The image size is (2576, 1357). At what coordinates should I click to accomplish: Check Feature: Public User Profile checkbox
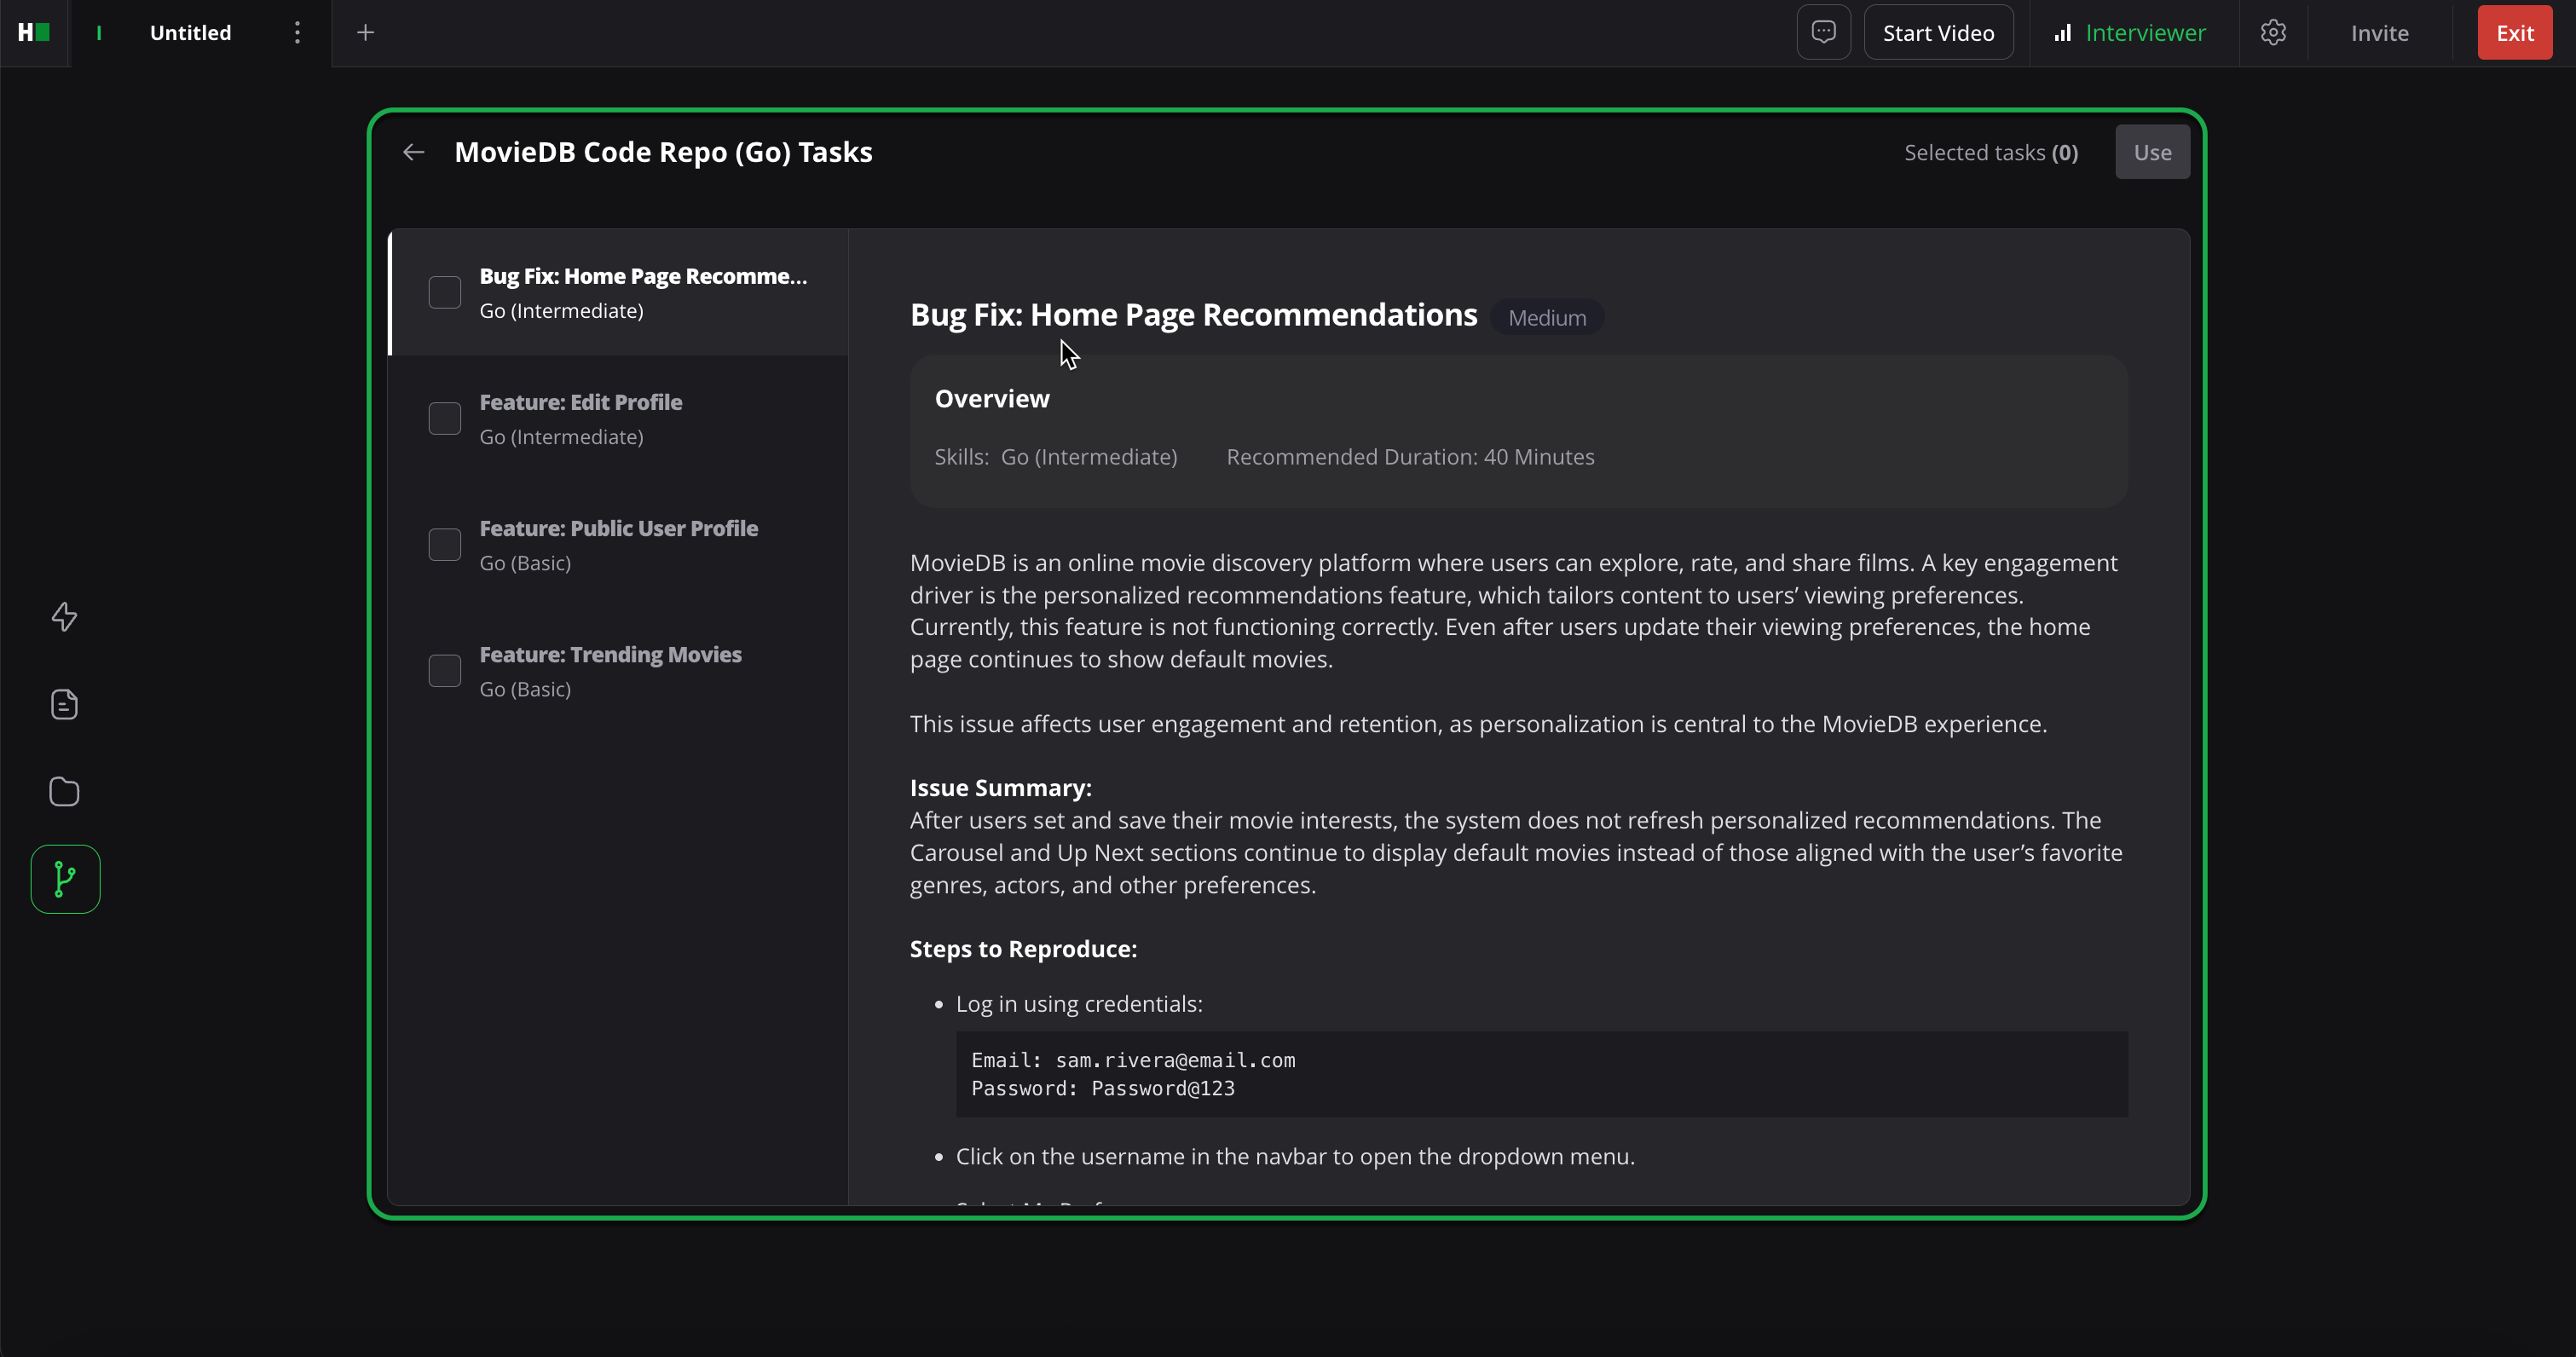[x=444, y=545]
